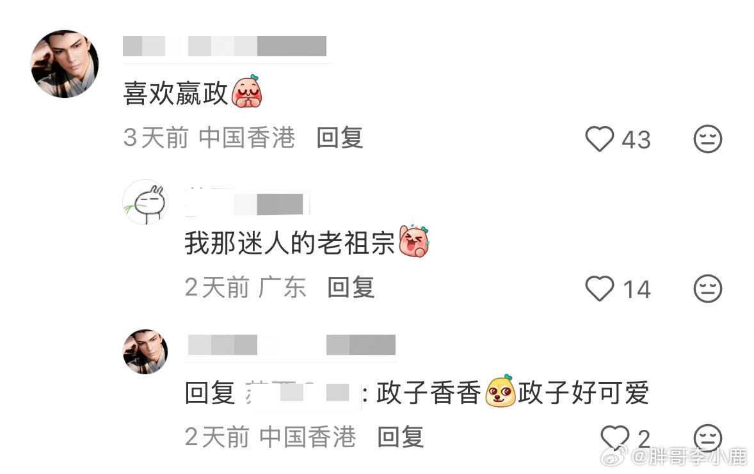
Task: Tap dislike face icon beside 43 likes
Action: [x=707, y=139]
